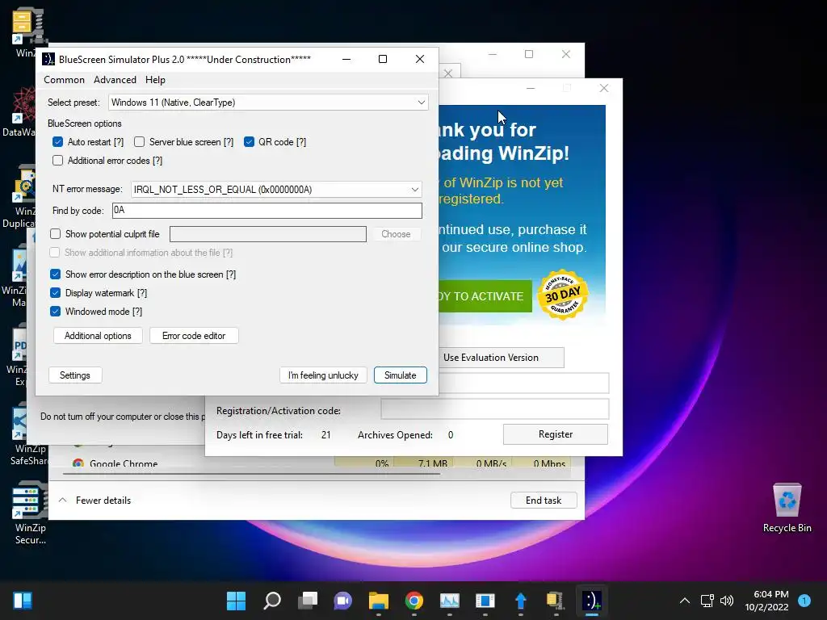The width and height of the screenshot is (827, 620).
Task: Minimize the WinZip registration dialog
Action: click(531, 88)
